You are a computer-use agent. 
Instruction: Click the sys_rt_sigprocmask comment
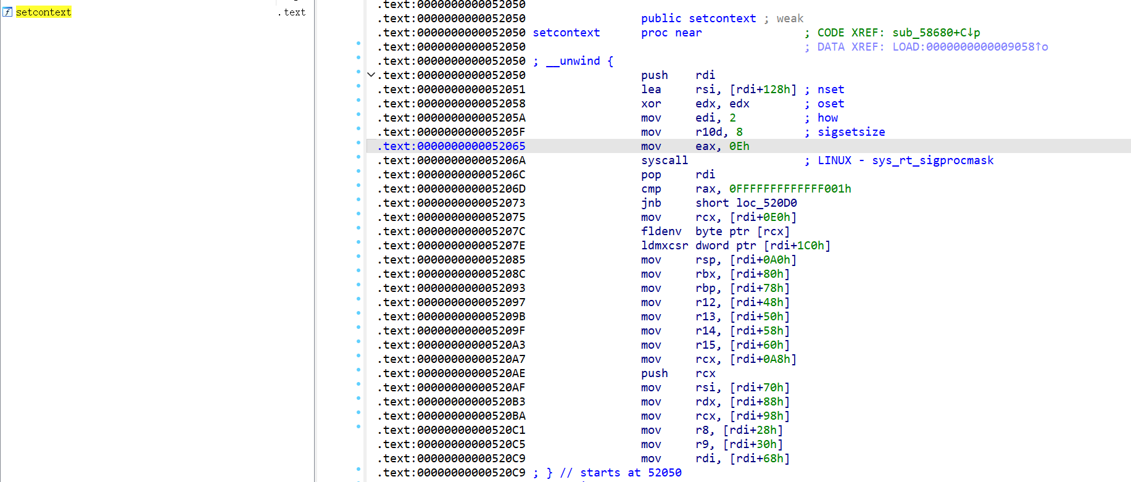tap(933, 160)
